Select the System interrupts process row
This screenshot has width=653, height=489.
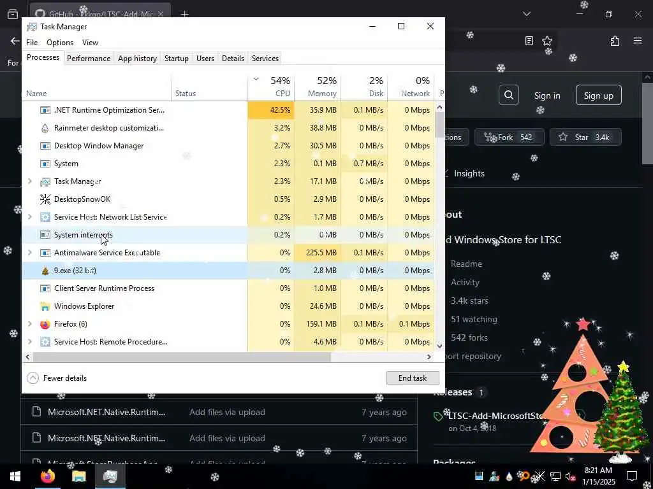coord(228,235)
